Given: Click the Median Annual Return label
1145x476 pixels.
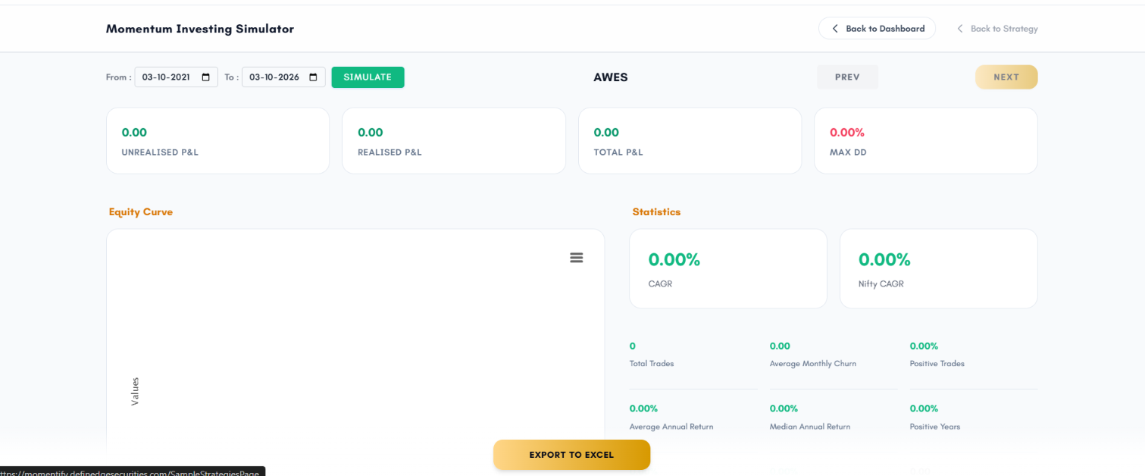Looking at the screenshot, I should (810, 427).
